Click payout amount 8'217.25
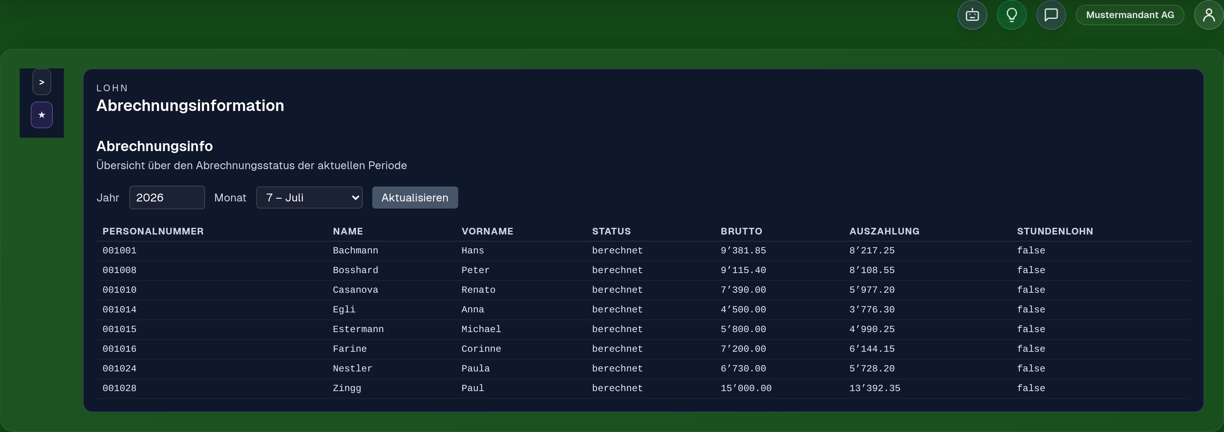 click(872, 250)
